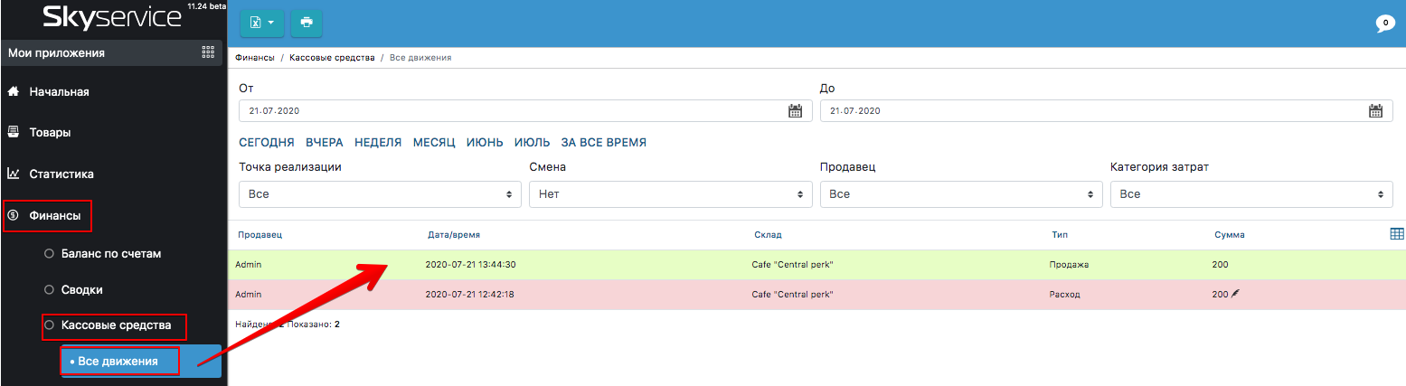Open the Excel export dropdown button
This screenshot has height=386, width=1406.
tap(261, 22)
